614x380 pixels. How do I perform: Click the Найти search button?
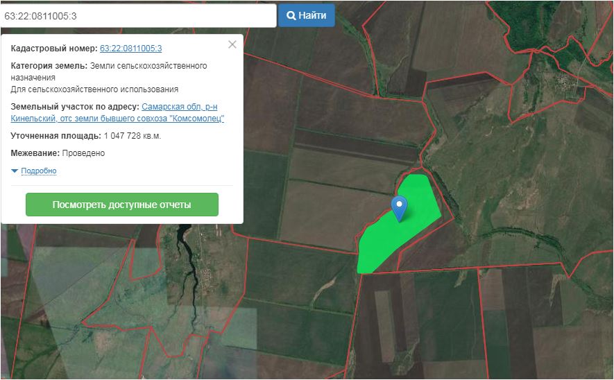[306, 16]
